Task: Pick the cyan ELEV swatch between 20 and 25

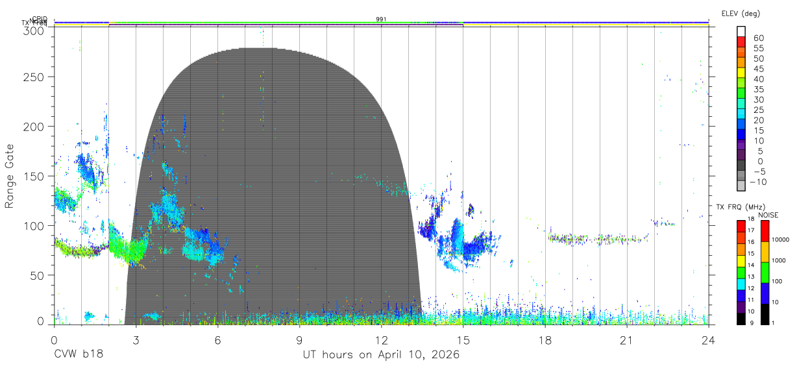Action: 741,114
